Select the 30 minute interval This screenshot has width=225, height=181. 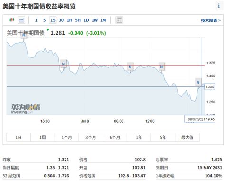[x=61, y=20]
